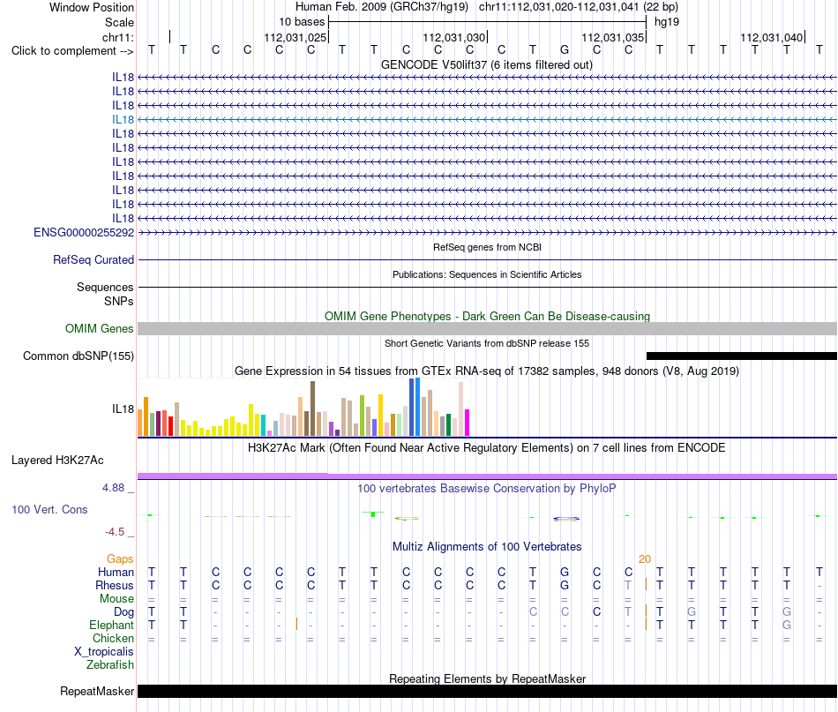Screen dimensions: 838x712
Task: Click the 112,031,025 ruler coordinate
Action: pyautogui.click(x=295, y=37)
